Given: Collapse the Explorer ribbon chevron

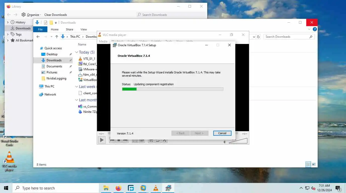Looking at the screenshot, I should pyautogui.click(x=309, y=29).
